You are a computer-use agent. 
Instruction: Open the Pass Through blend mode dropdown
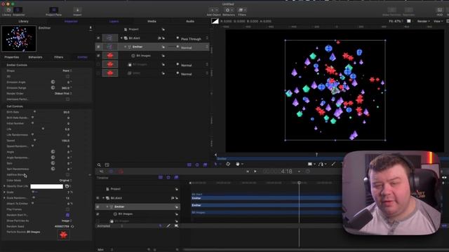click(194, 38)
